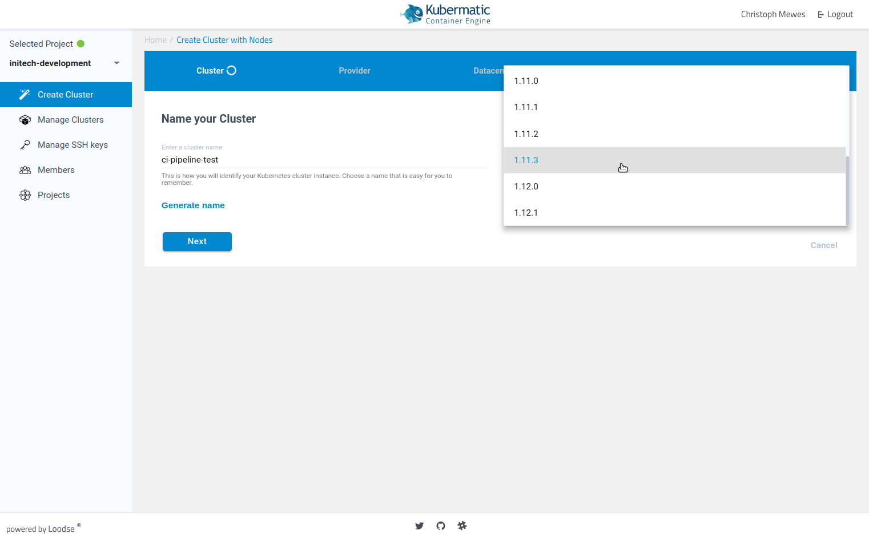Click the green project status indicator
The width and height of the screenshot is (869, 538).
point(81,44)
